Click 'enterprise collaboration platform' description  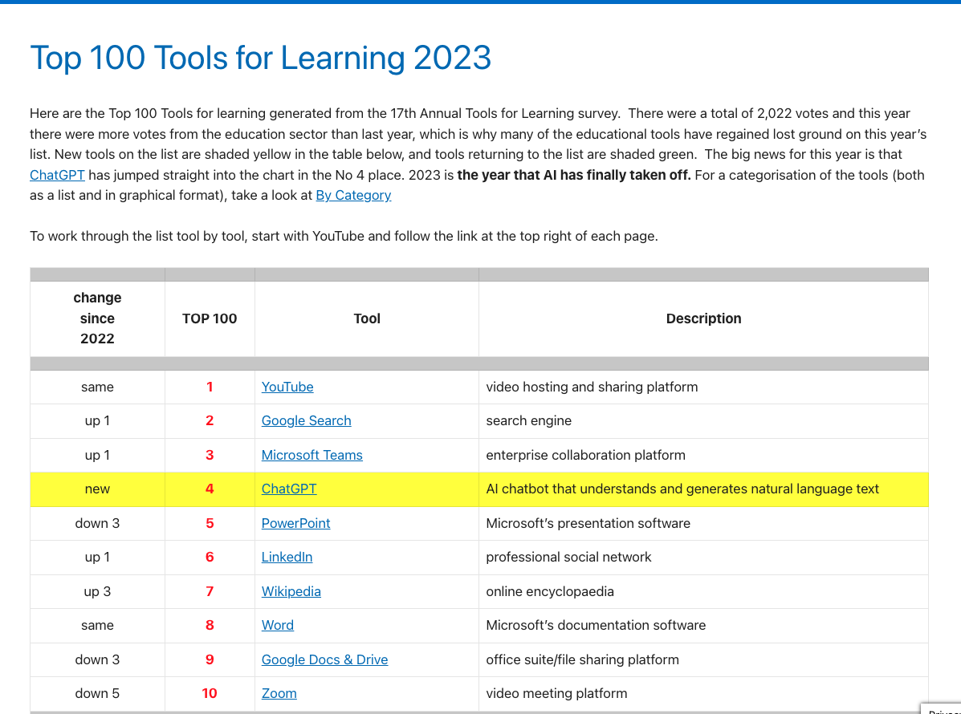(x=586, y=455)
